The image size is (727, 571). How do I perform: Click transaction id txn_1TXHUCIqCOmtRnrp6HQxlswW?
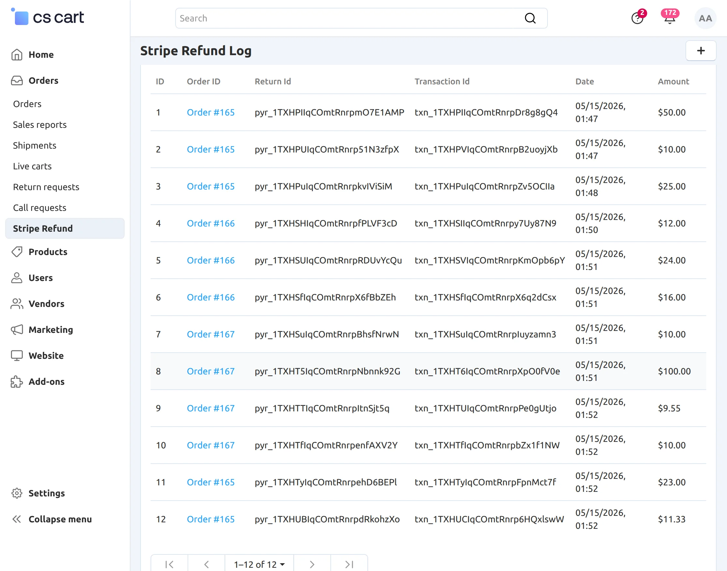click(x=489, y=519)
